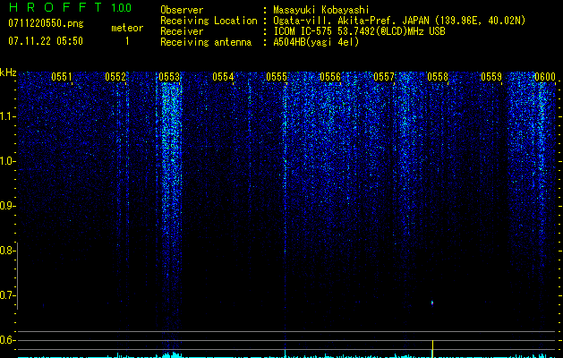Viewport: 563px width, 358px height.
Task: Click the meteor count value 1
Action: tap(127, 41)
